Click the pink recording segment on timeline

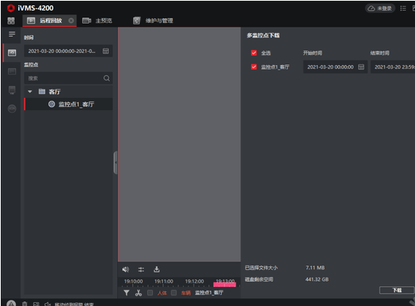click(x=224, y=285)
